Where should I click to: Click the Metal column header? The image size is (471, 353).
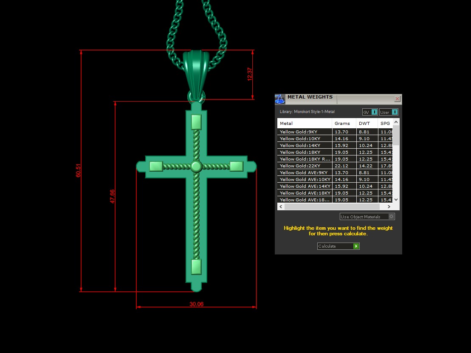pyautogui.click(x=305, y=123)
